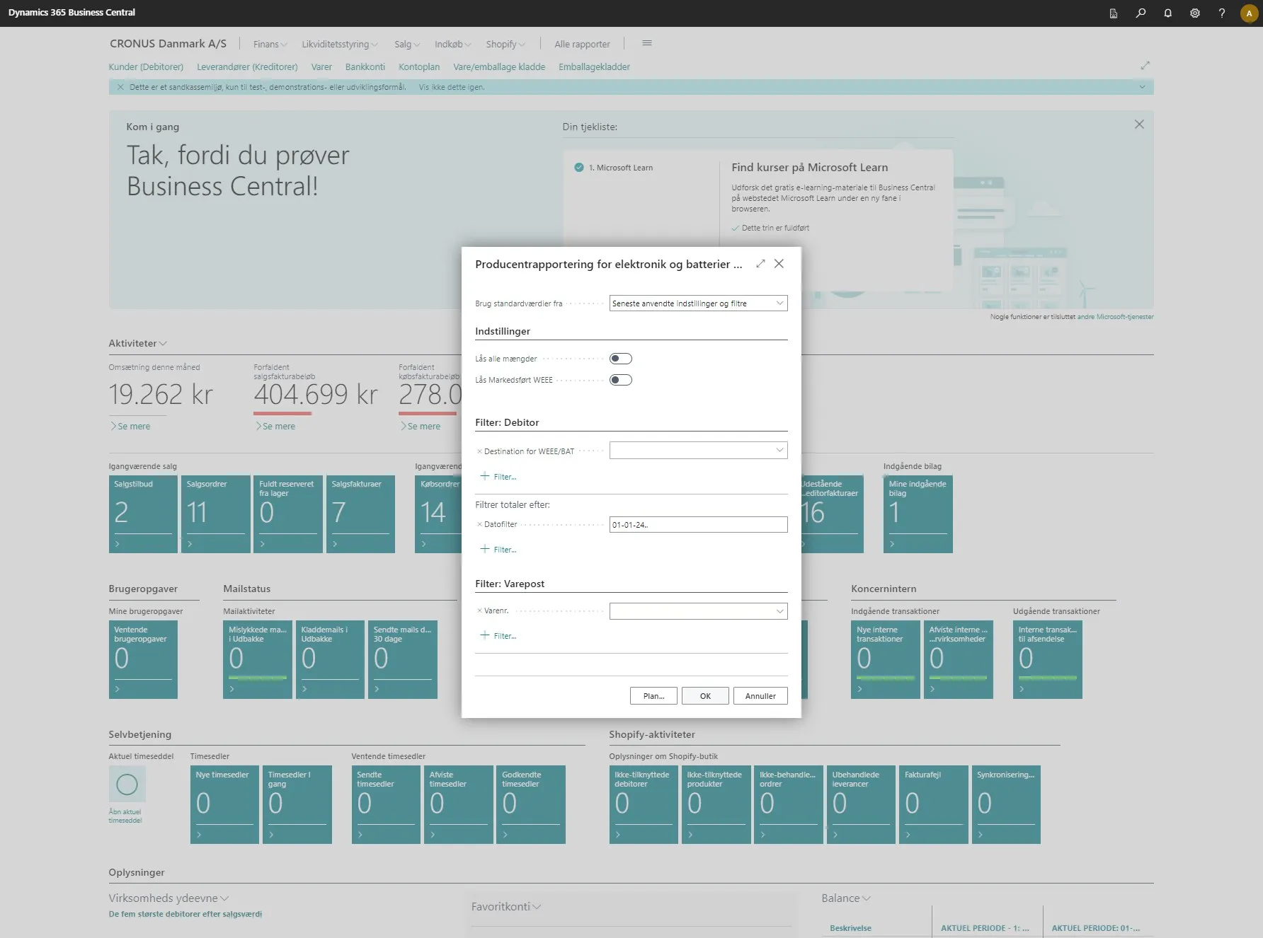Open the Åbn aktuel timeseddel circle
The height and width of the screenshot is (938, 1263).
pos(127,784)
